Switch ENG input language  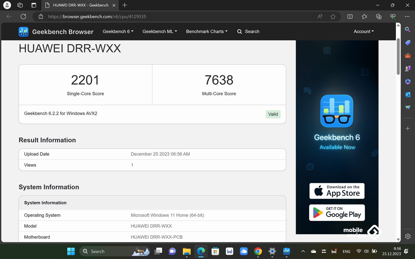(346, 251)
